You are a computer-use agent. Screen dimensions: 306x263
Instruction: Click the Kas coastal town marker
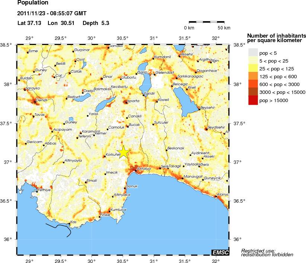click(70, 224)
